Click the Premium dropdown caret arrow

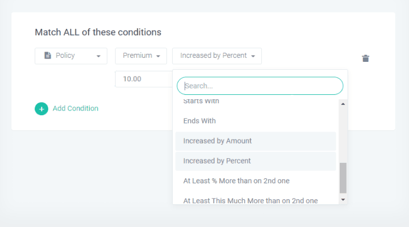point(157,56)
